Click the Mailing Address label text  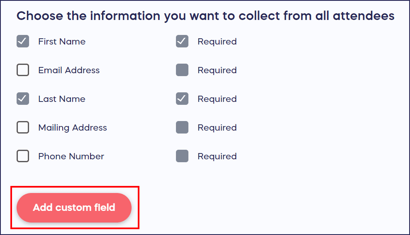pyautogui.click(x=73, y=128)
